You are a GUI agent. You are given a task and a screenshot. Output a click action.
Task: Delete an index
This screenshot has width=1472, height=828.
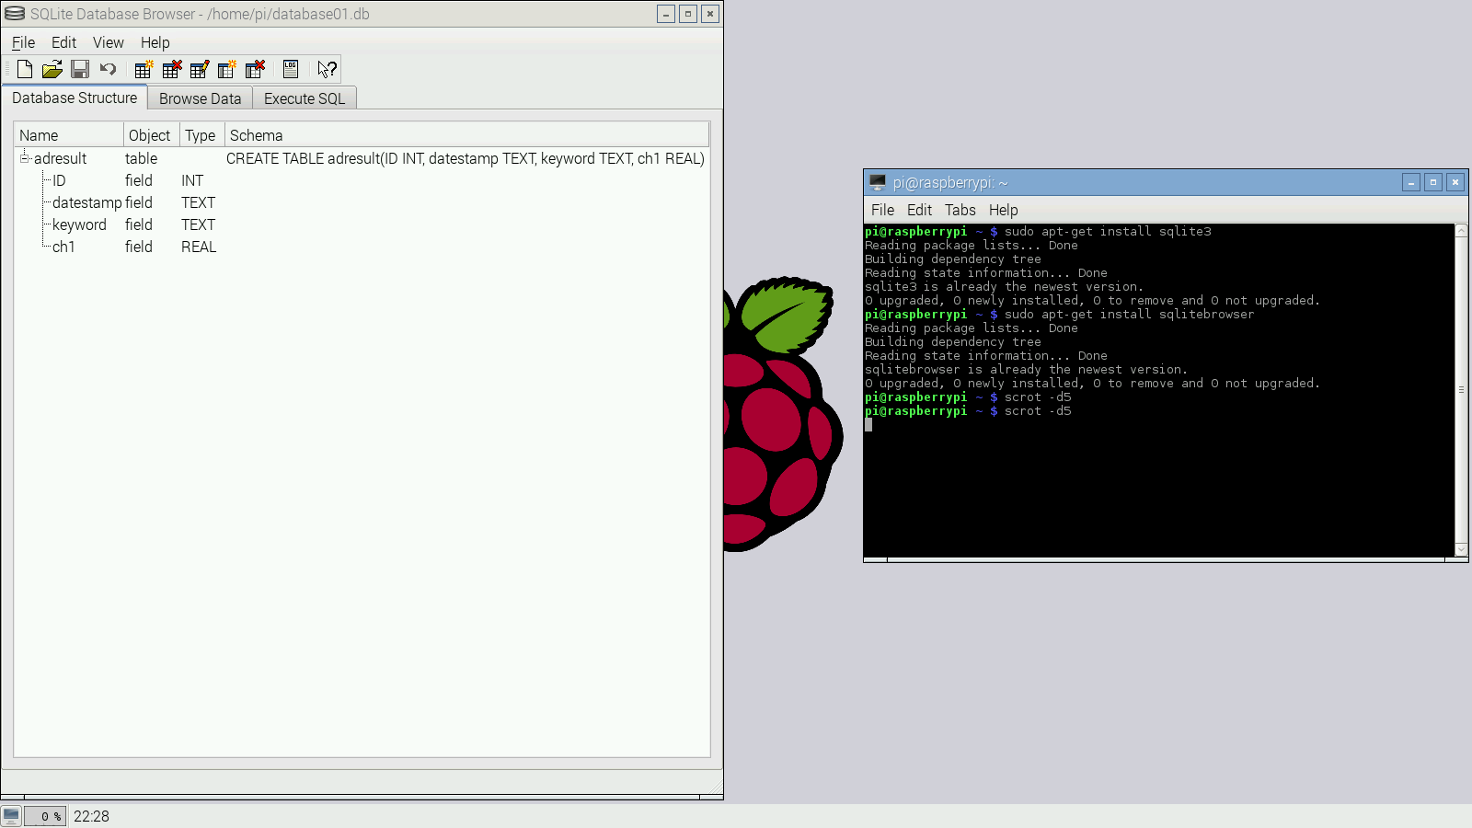click(x=255, y=69)
